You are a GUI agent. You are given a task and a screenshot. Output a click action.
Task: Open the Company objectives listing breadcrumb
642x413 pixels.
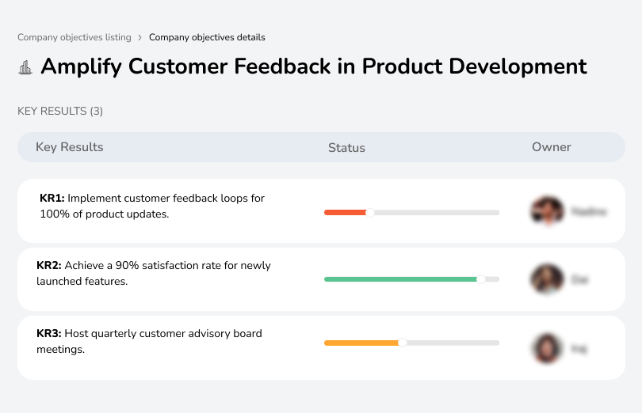tap(75, 37)
